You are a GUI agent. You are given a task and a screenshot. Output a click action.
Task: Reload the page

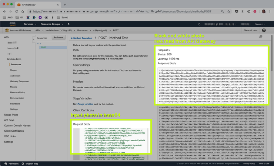pyautogui.click(x=17, y=11)
